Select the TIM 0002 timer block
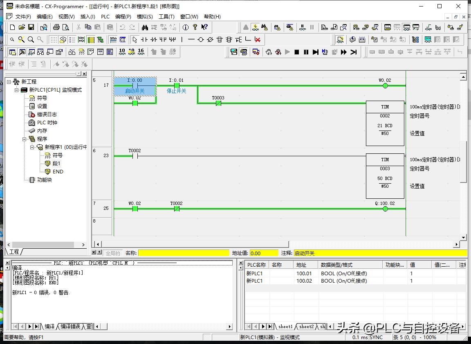 (x=385, y=123)
